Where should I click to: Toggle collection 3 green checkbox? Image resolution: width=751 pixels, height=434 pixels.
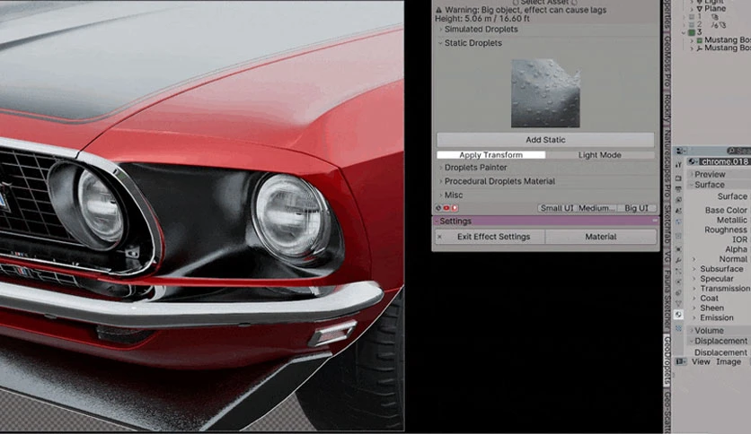click(692, 32)
